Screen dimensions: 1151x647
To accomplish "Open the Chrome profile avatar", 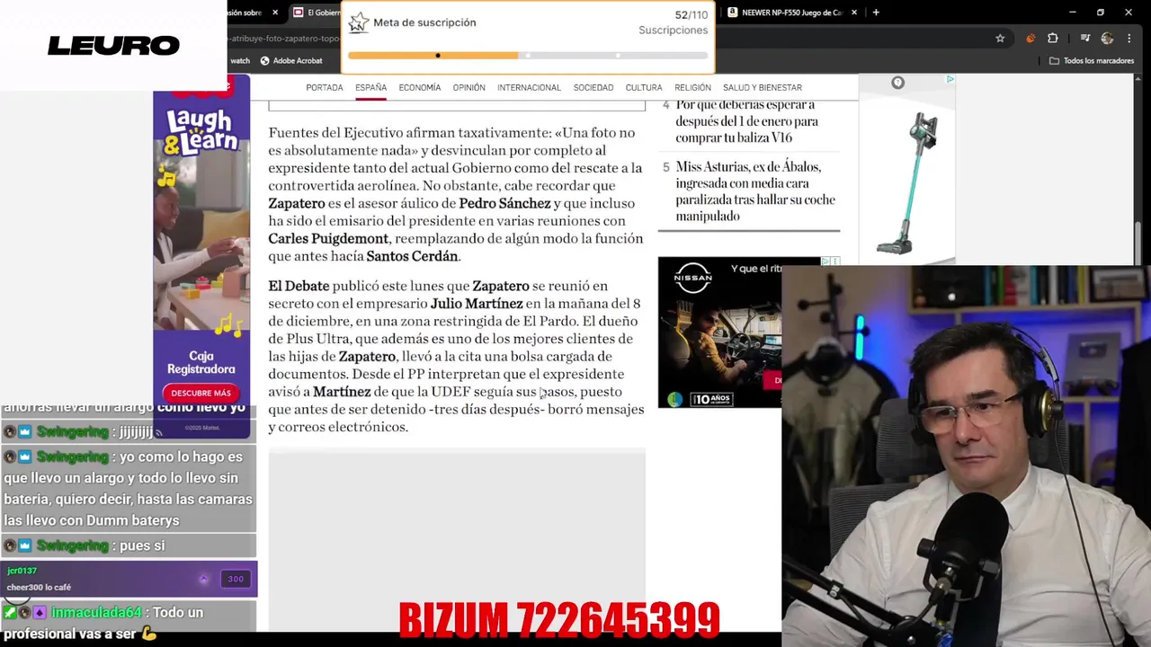I will (1107, 39).
